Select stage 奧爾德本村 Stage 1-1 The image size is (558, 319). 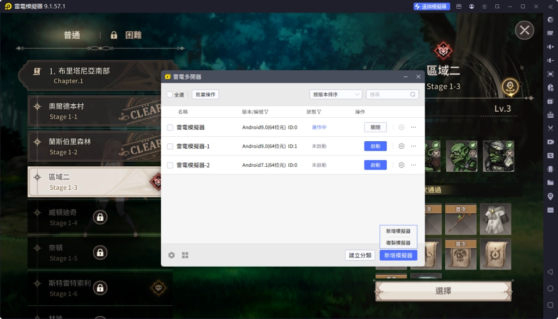tap(94, 111)
